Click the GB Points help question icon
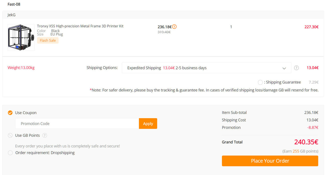 pos(45,135)
